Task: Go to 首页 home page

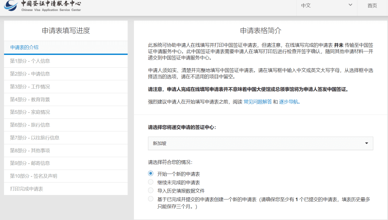Action: click(372, 6)
